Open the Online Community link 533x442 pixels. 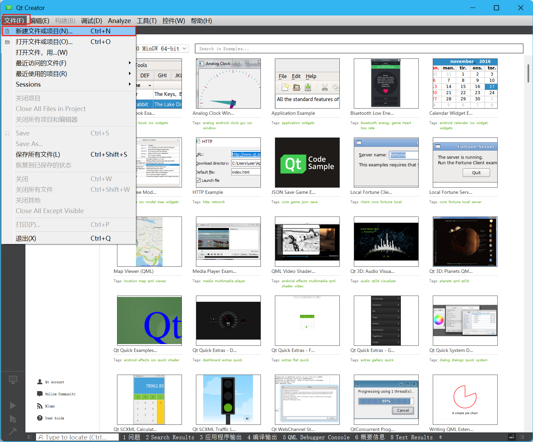(56, 394)
